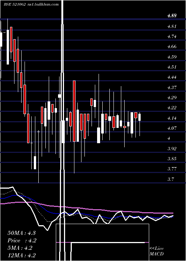The width and height of the screenshot is (186, 261).
Task: Select the 4.14 price level label
Action: pos(172,118)
